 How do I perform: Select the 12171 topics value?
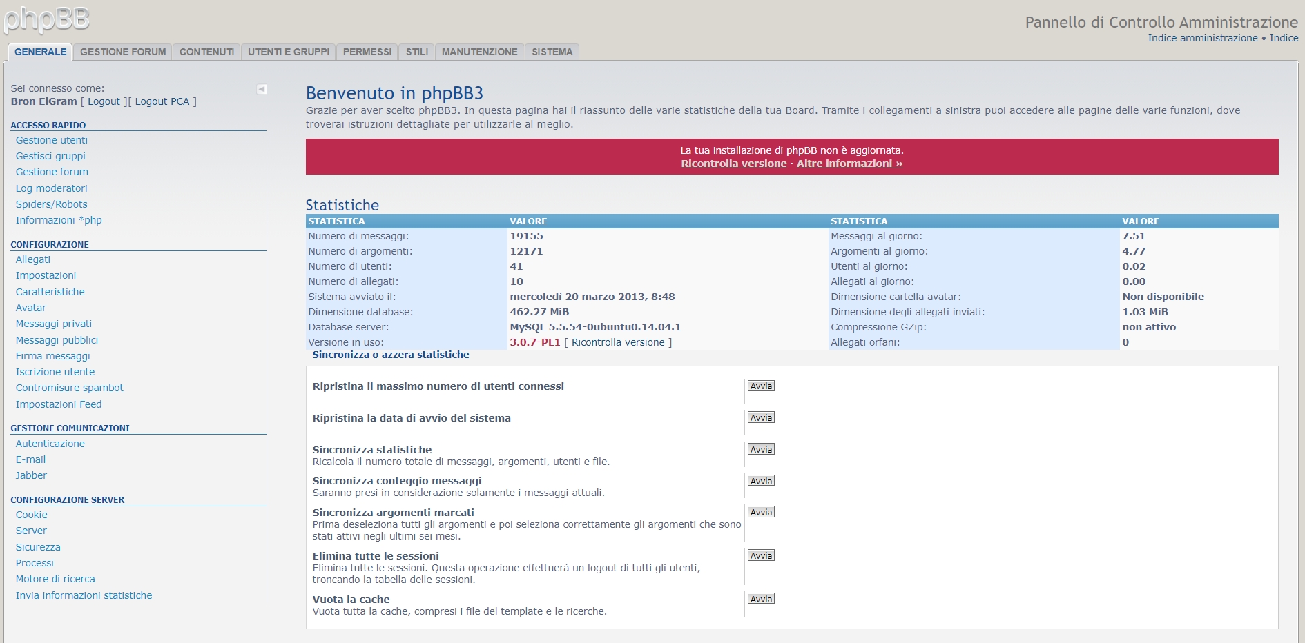526,251
